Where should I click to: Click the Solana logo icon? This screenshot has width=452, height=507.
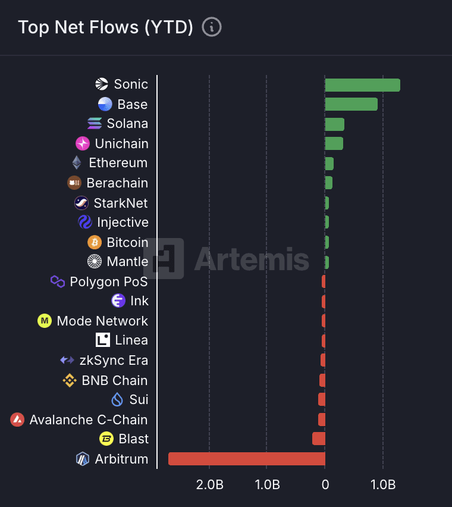pos(95,124)
